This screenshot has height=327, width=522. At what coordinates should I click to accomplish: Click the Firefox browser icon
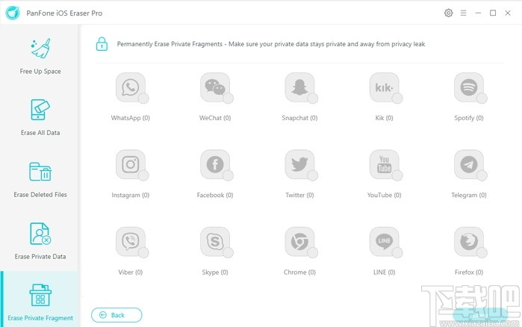click(469, 241)
